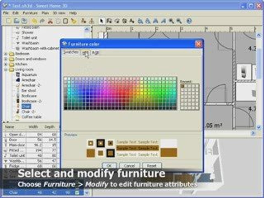The image size is (264, 198).
Task: Toggle the visible checkbox in the Chair row
Action: 77,193
